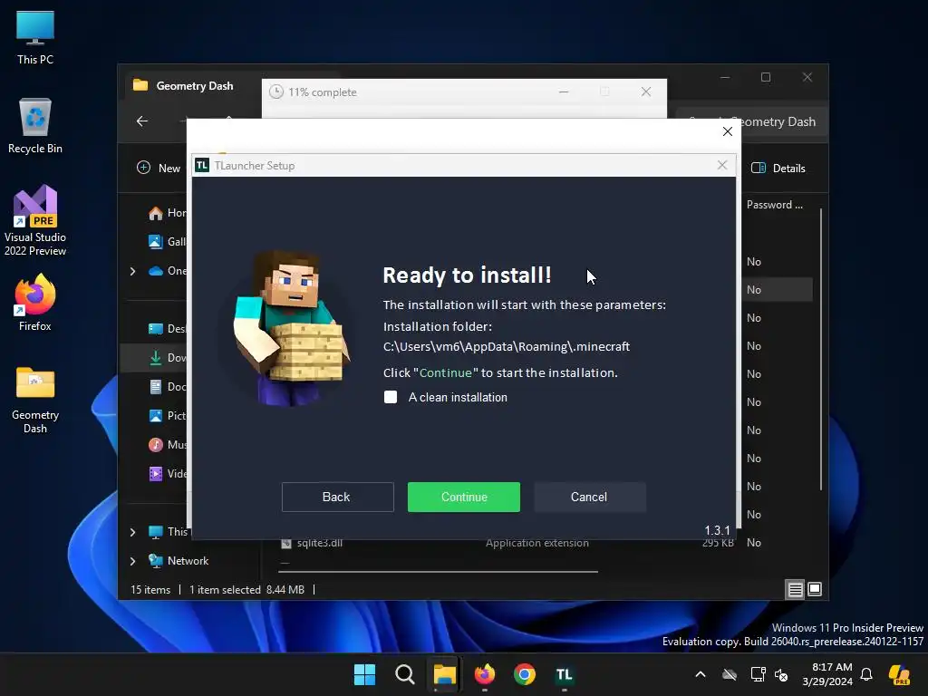Minimize the File Explorer window

coord(725,78)
